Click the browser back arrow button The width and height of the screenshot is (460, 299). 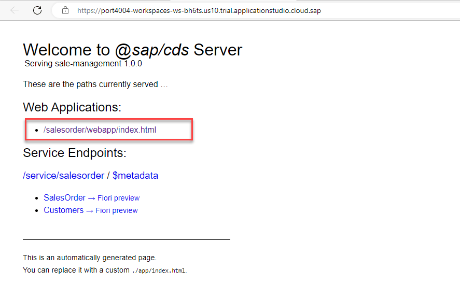tap(15, 10)
